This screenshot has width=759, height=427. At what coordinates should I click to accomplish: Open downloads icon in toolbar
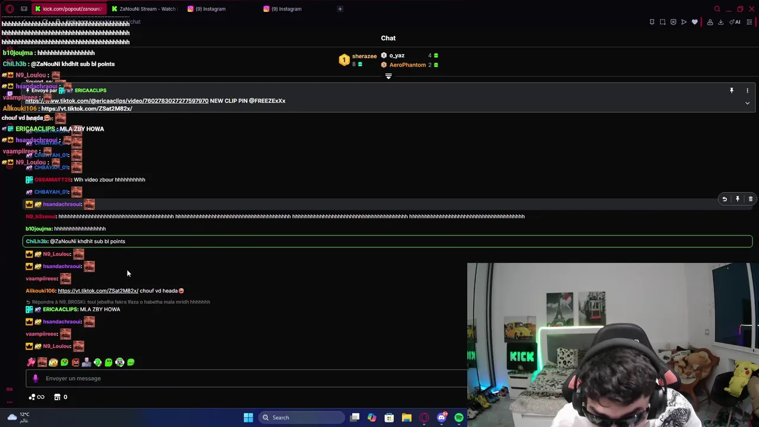click(720, 22)
